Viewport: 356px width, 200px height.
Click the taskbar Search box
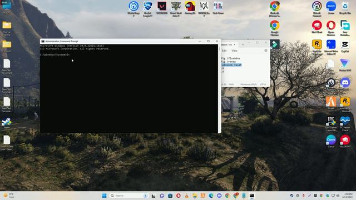point(128,196)
